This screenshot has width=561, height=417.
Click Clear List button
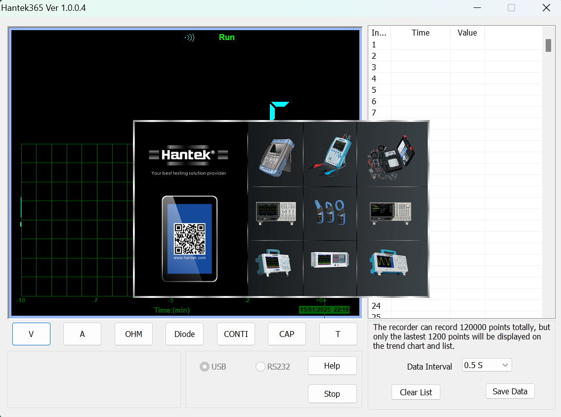click(x=416, y=392)
